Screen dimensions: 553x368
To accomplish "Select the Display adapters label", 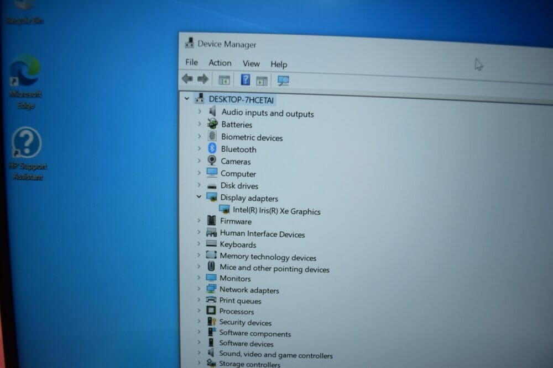I will (249, 198).
